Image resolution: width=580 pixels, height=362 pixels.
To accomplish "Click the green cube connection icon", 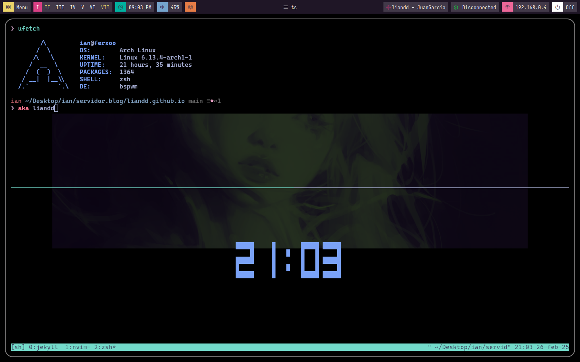I will point(456,7).
